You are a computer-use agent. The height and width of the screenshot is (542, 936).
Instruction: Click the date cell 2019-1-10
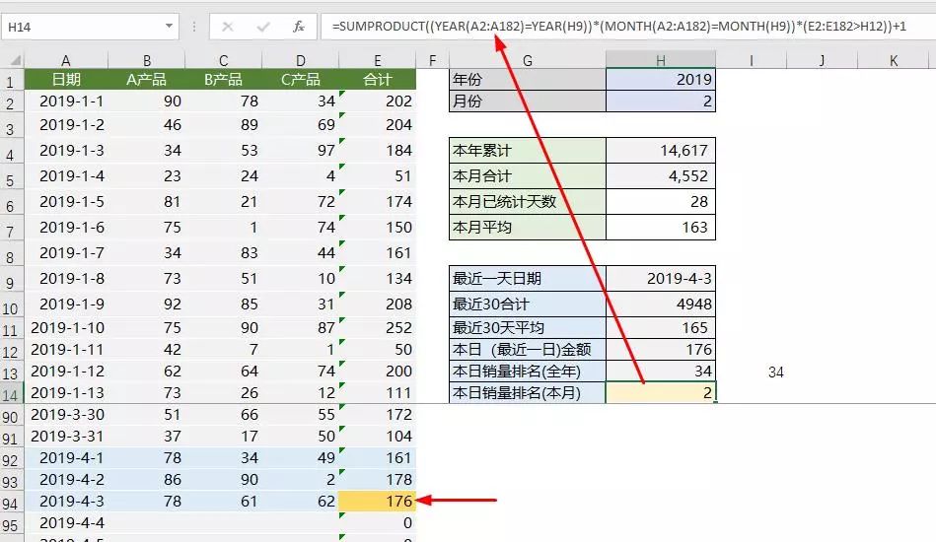coord(66,327)
